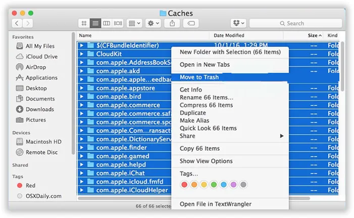This screenshot has height=218, width=354.
Task: Select Compress 66 Items menu entry
Action: point(206,105)
